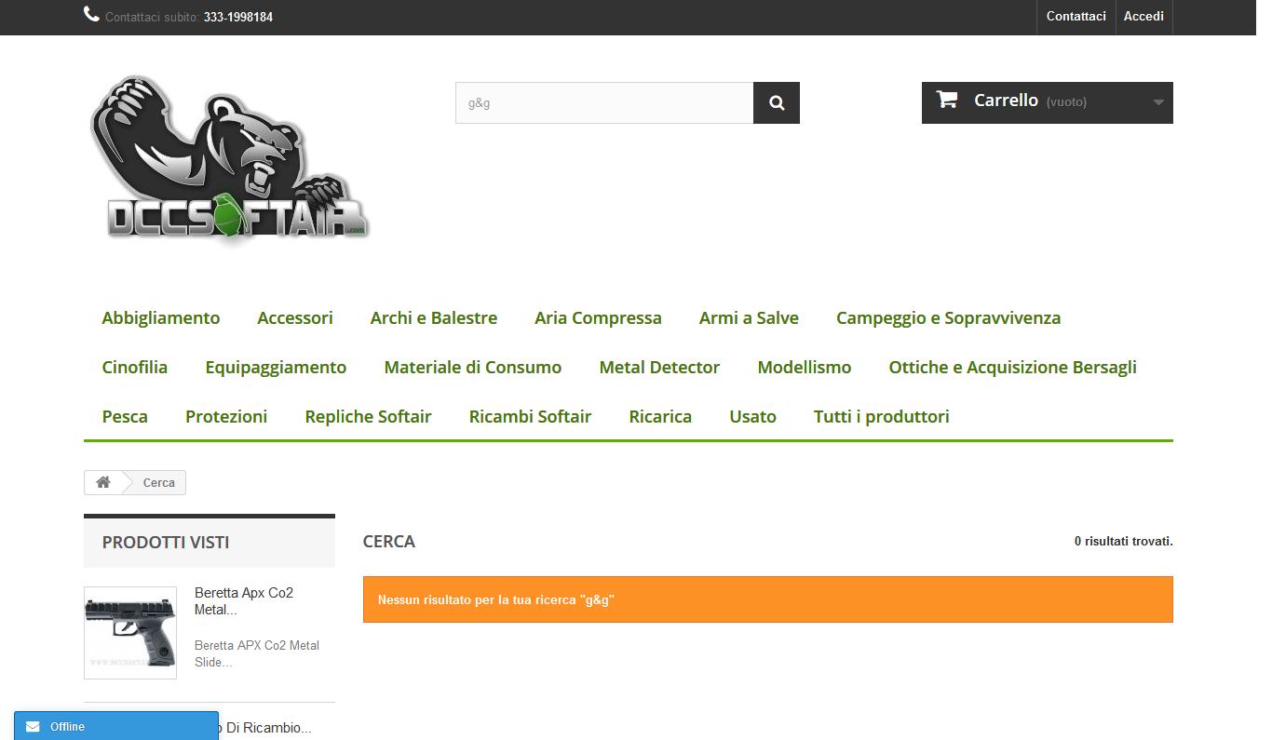Viewport: 1272px width, 740px height.
Task: Click the phone icon in top bar
Action: [x=91, y=14]
